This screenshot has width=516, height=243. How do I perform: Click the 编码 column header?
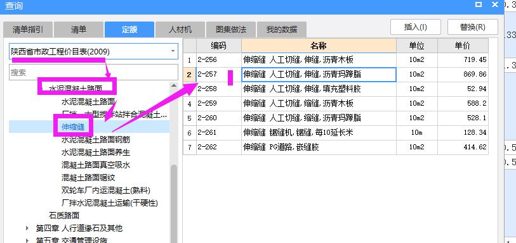click(x=219, y=46)
